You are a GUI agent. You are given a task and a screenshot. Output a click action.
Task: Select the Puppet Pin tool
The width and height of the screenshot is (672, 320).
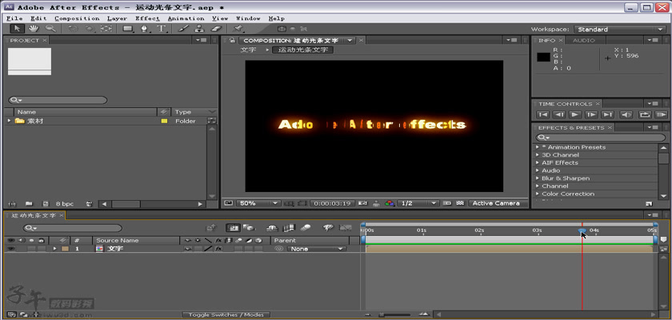[x=238, y=29]
